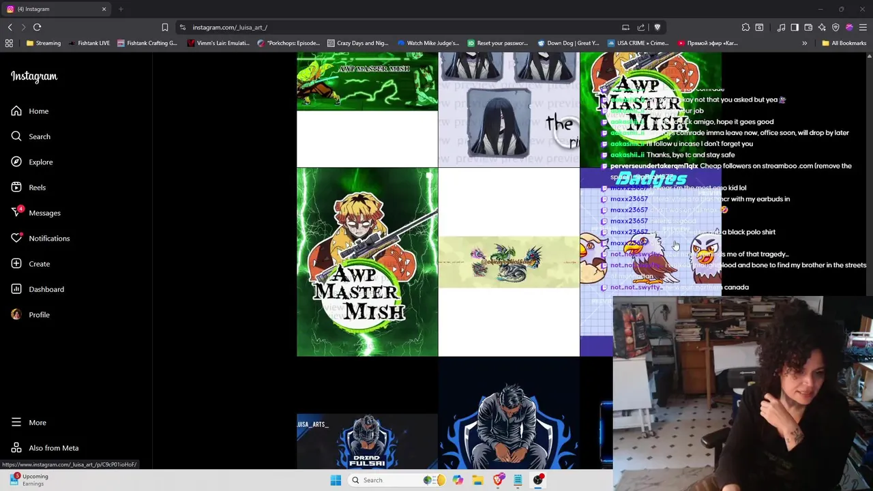Viewport: 873px width, 491px height.
Task: Expand hidden bookmarks chevron
Action: coord(804,43)
